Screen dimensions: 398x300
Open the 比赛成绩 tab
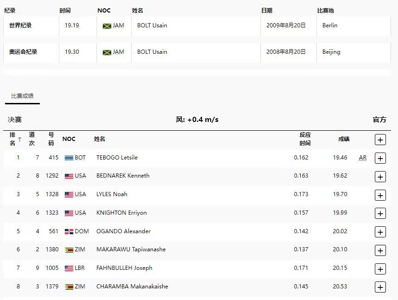pos(22,96)
